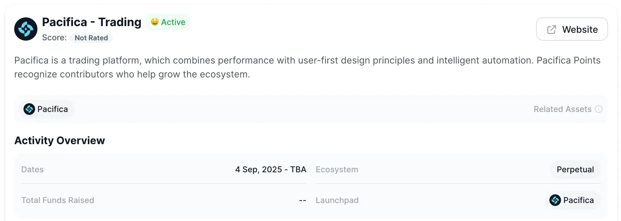621x221 pixels.
Task: Click the Pacifica name in the related asset chip
Action: [52, 109]
